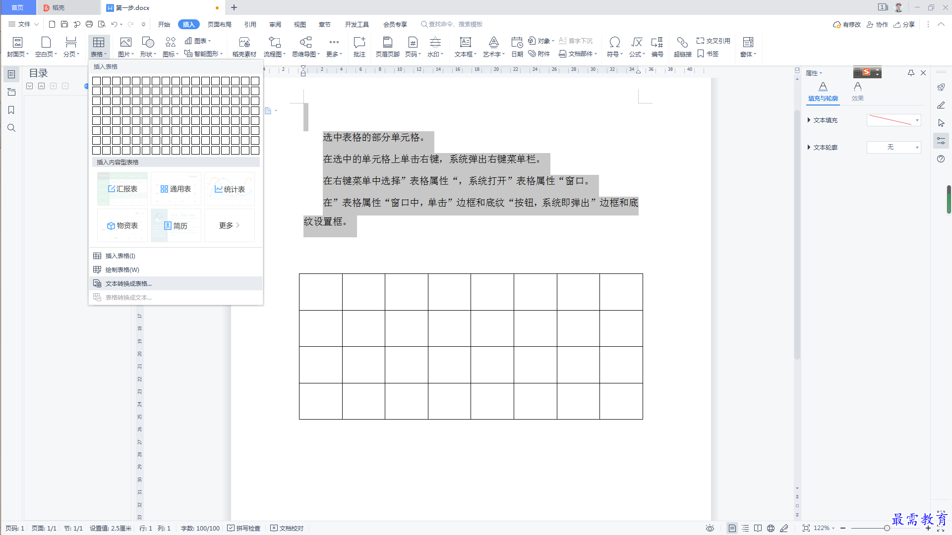The width and height of the screenshot is (952, 535).
Task: Choose the 通用表 content table template
Action: (176, 189)
